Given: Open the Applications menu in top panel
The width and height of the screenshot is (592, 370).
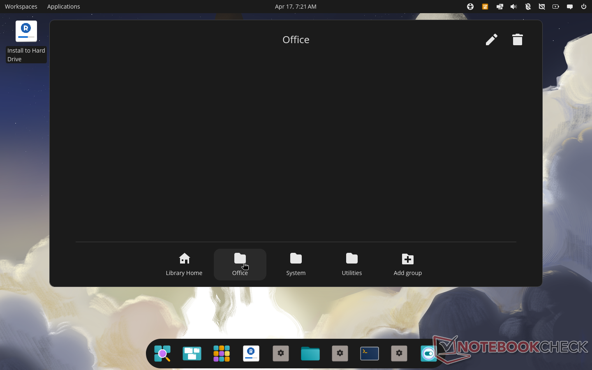Looking at the screenshot, I should pos(64,7).
